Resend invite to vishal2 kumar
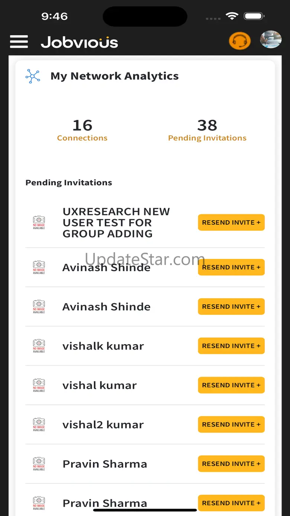This screenshot has height=516, width=290. (231, 424)
